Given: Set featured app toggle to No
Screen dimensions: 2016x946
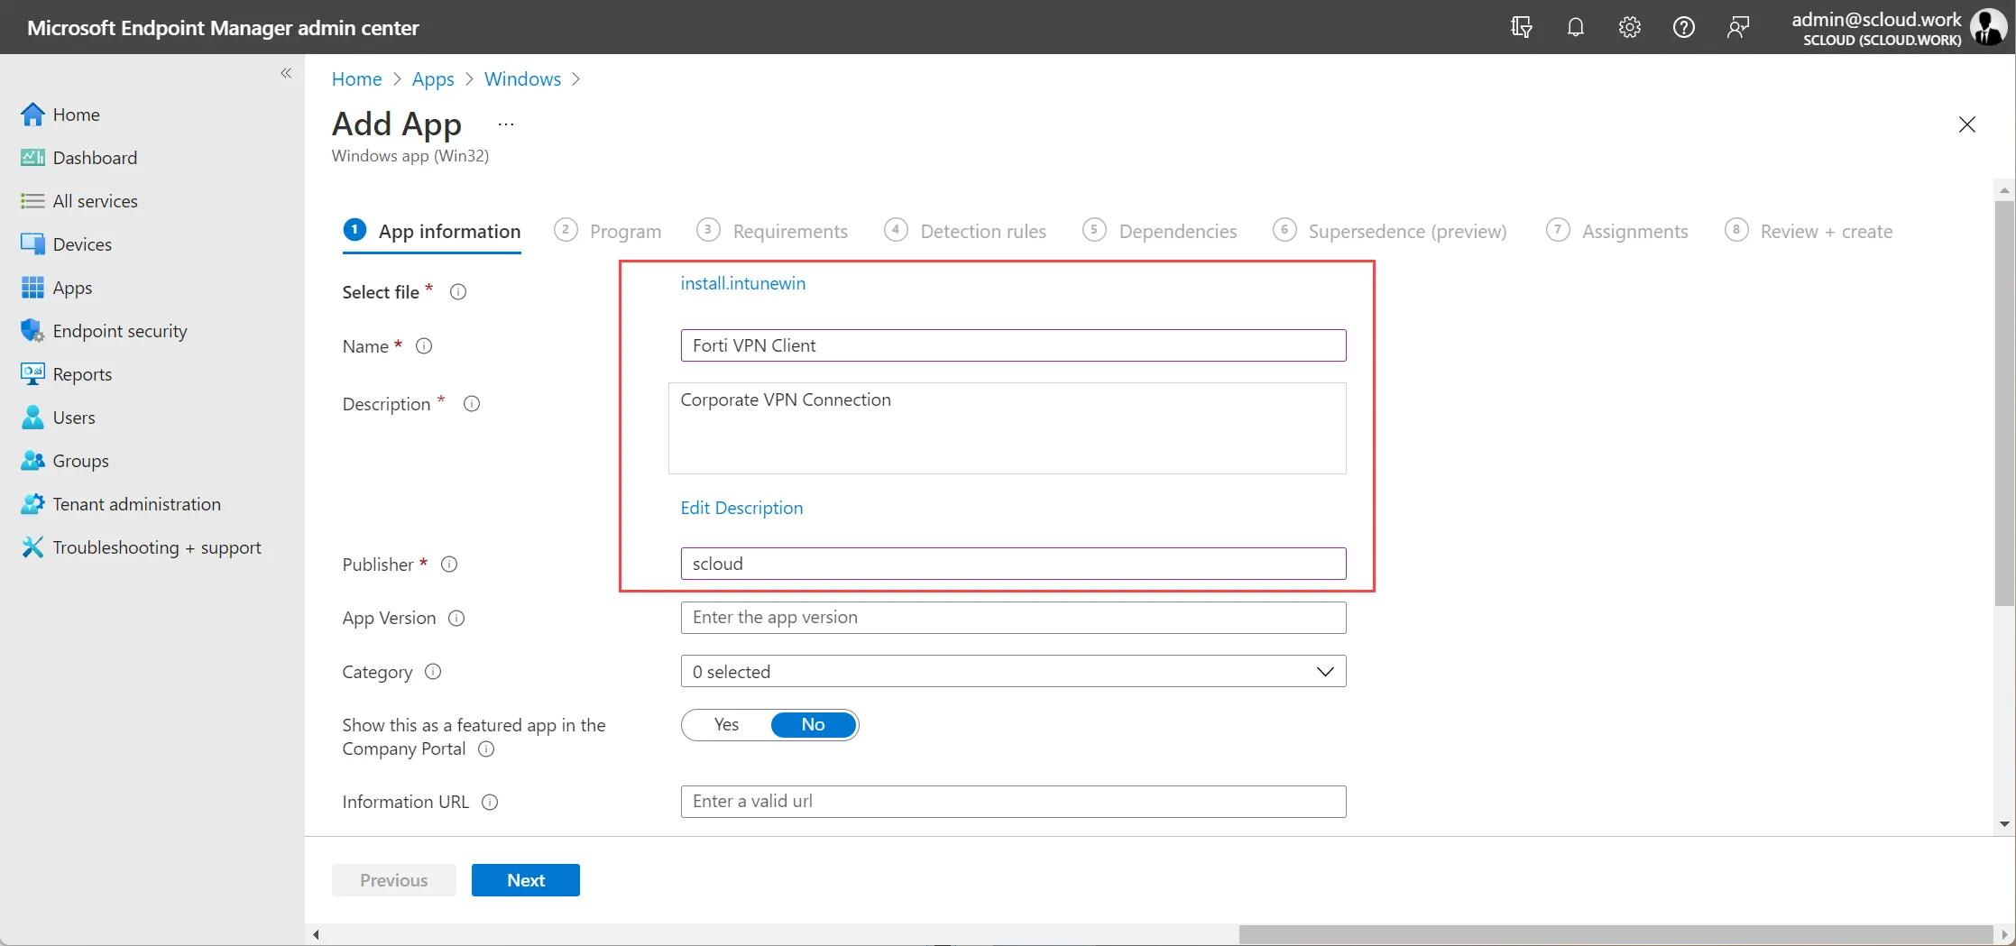Looking at the screenshot, I should (814, 725).
